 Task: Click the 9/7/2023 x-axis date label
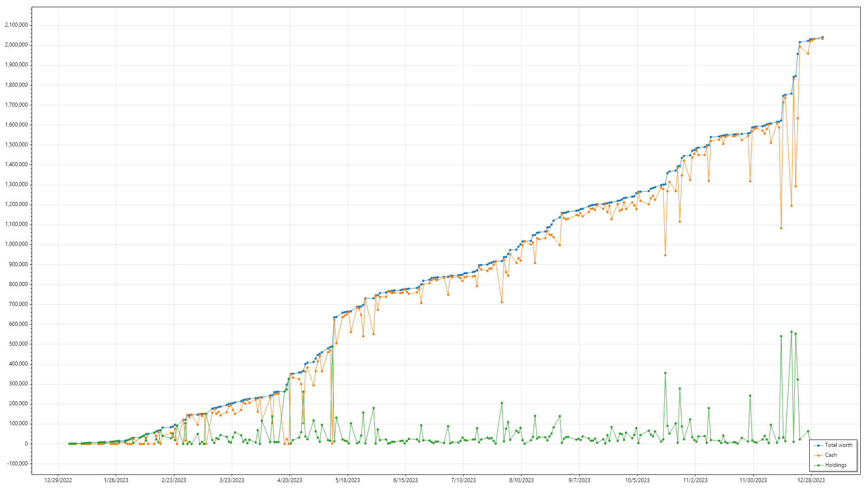tap(579, 480)
